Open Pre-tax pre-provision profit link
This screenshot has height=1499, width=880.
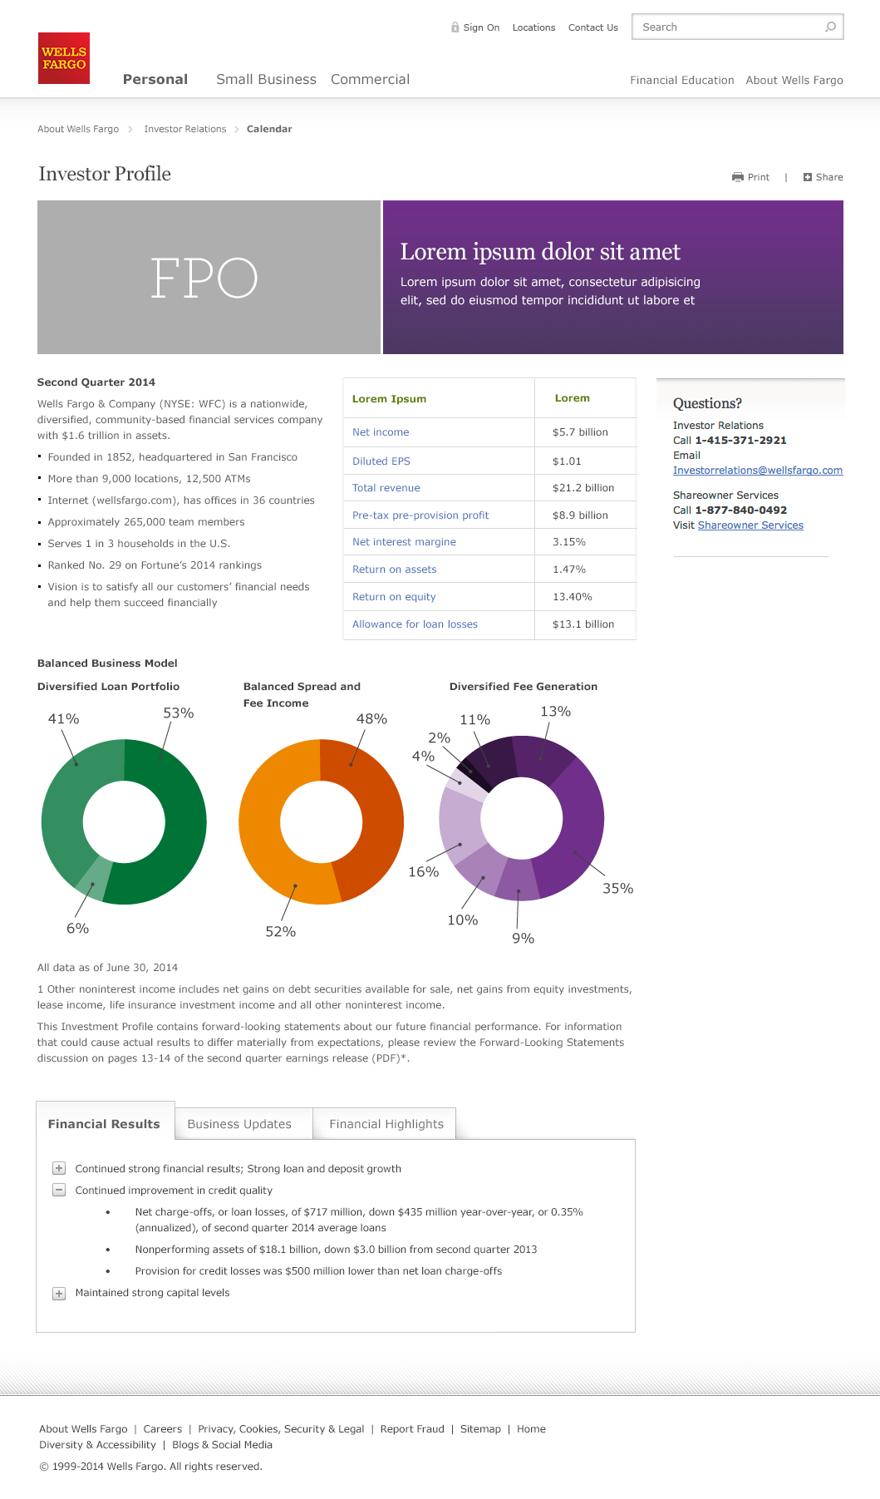(x=420, y=515)
